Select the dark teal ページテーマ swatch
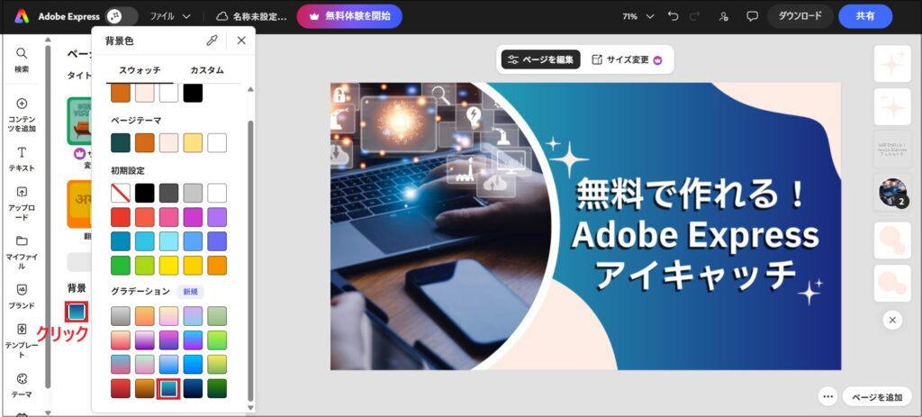The height and width of the screenshot is (417, 922). pos(121,143)
